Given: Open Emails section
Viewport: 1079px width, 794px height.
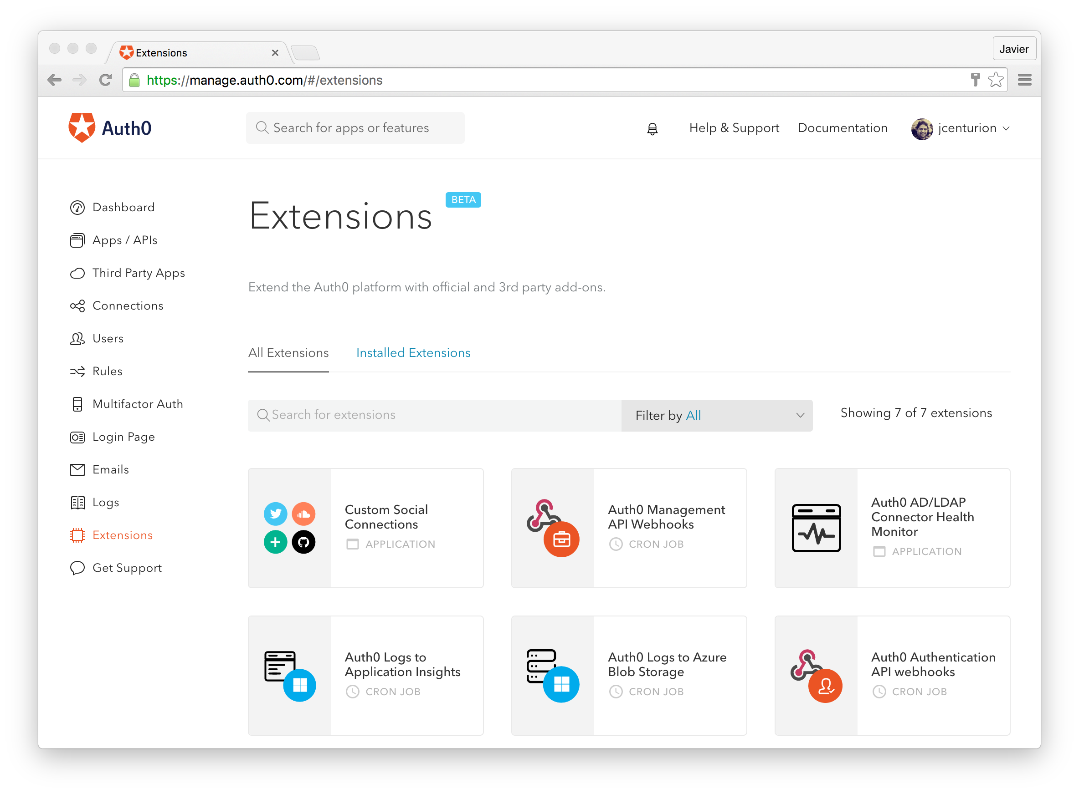Looking at the screenshot, I should pos(111,469).
